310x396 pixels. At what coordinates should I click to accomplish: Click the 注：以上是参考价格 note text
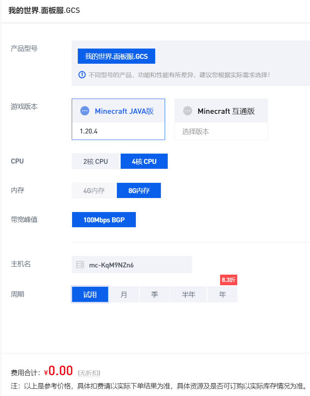[159, 386]
